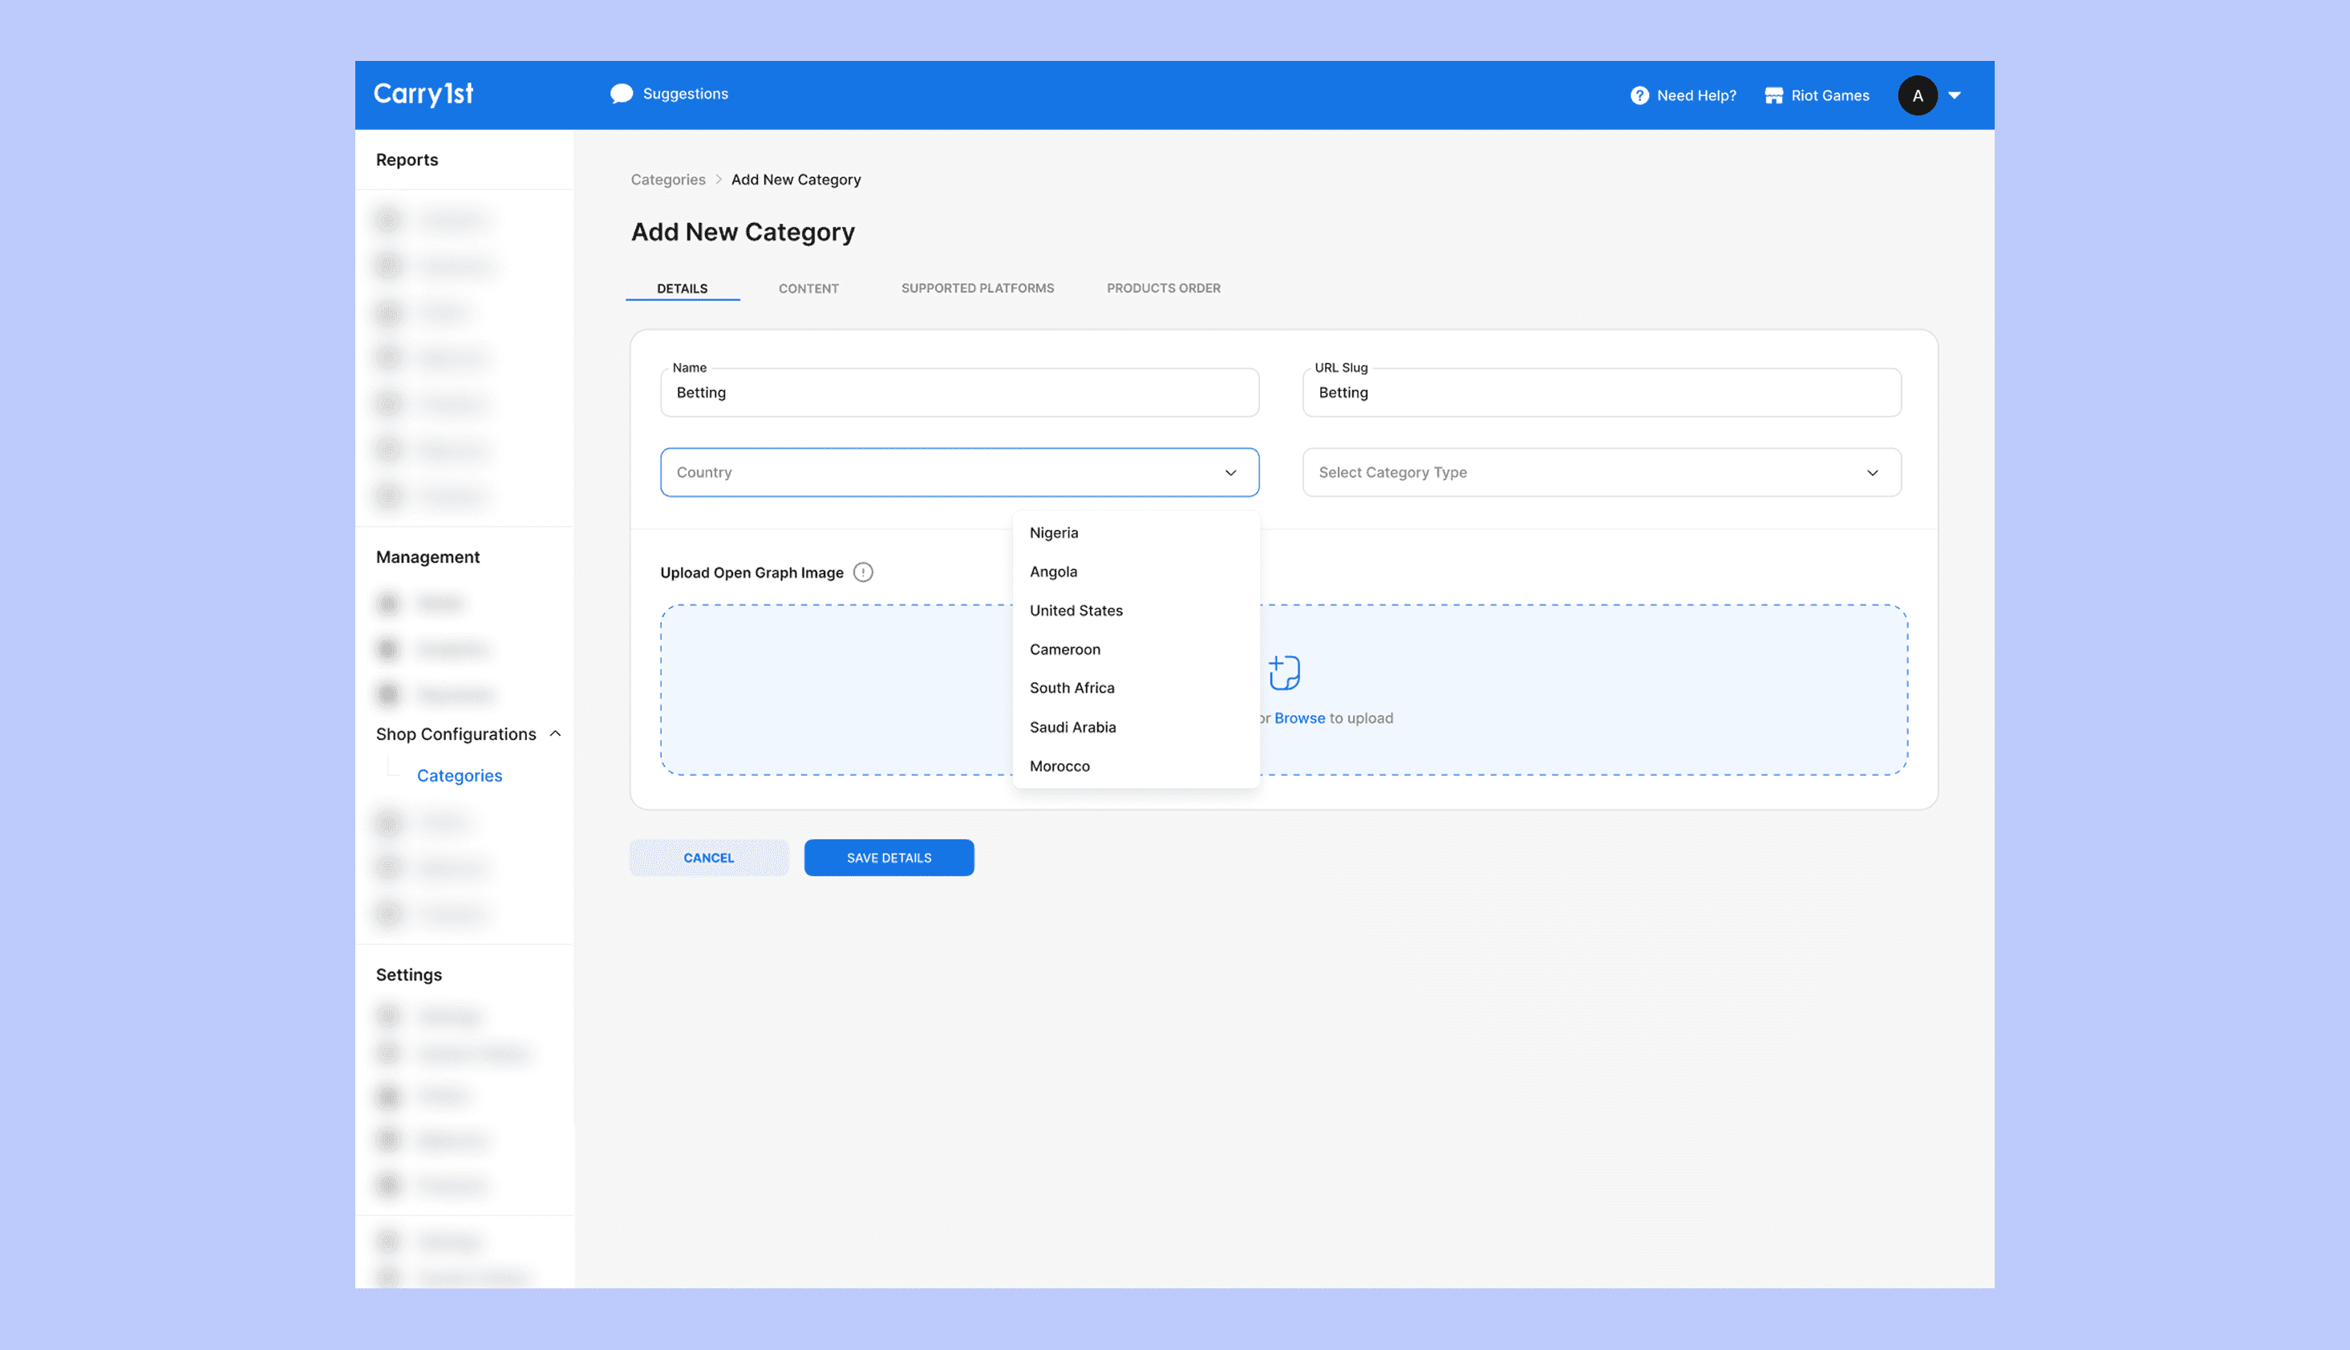Open the Supported Platforms tab
Image resolution: width=2350 pixels, height=1350 pixels.
(977, 289)
